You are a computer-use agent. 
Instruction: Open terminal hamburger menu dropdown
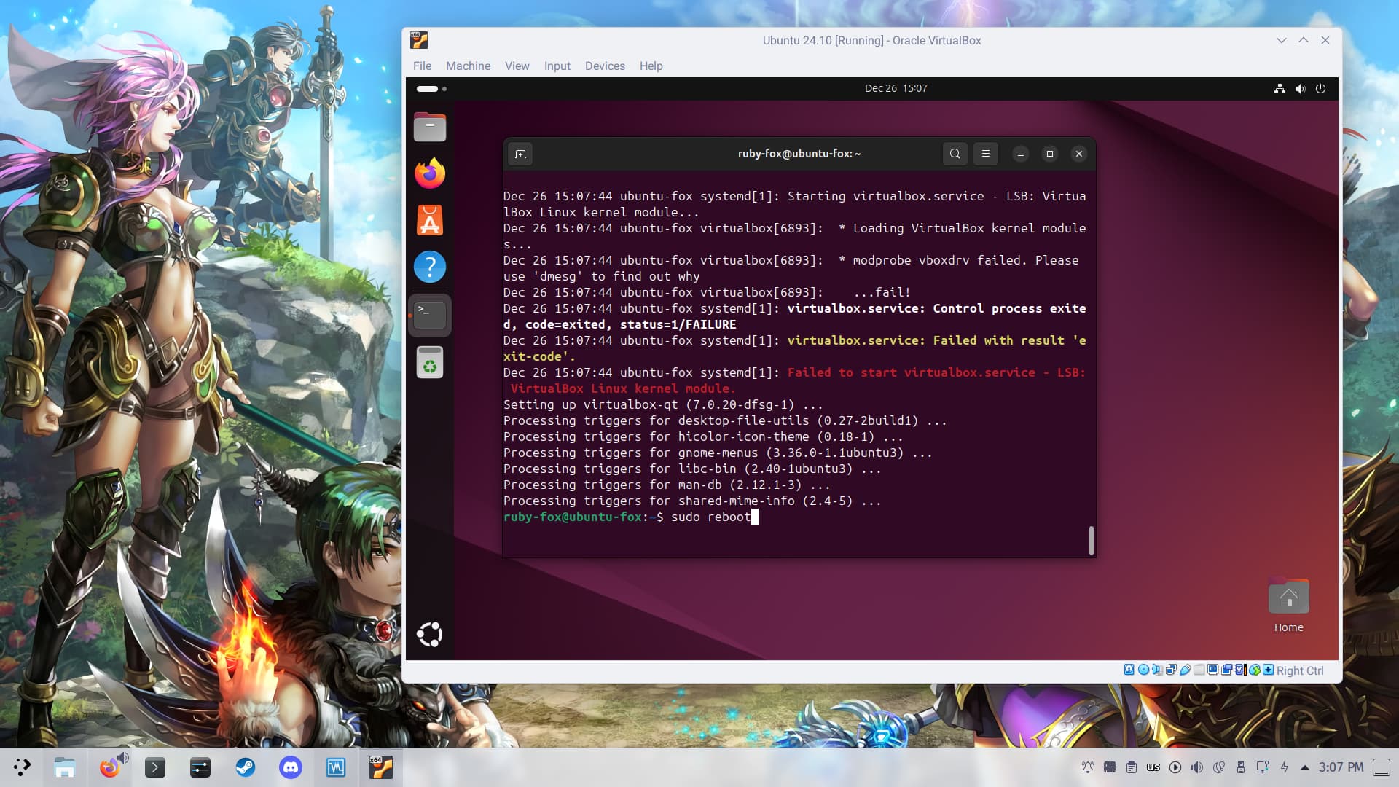[985, 154]
